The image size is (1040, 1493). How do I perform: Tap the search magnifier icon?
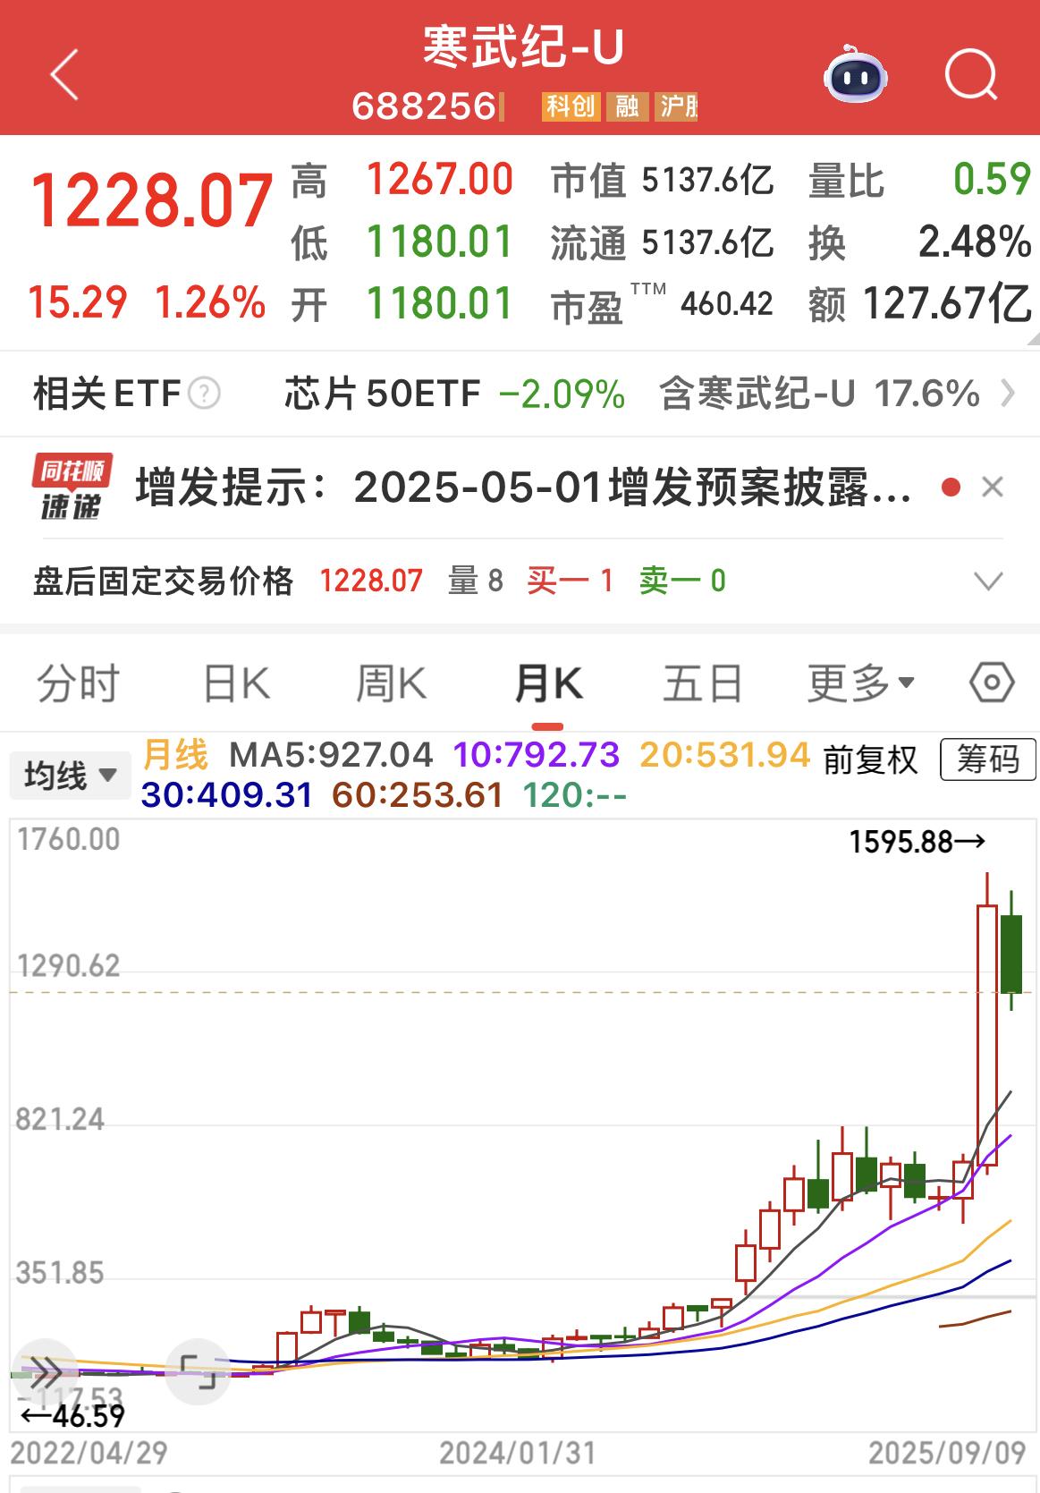pyautogui.click(x=971, y=74)
